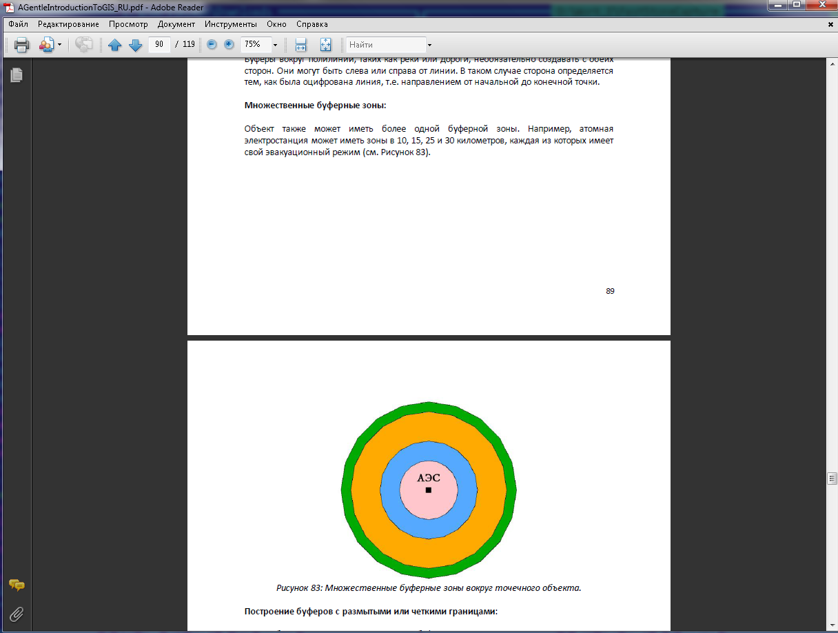The width and height of the screenshot is (838, 633).
Task: Open the Pages panel icon in sidebar
Action: (x=17, y=75)
